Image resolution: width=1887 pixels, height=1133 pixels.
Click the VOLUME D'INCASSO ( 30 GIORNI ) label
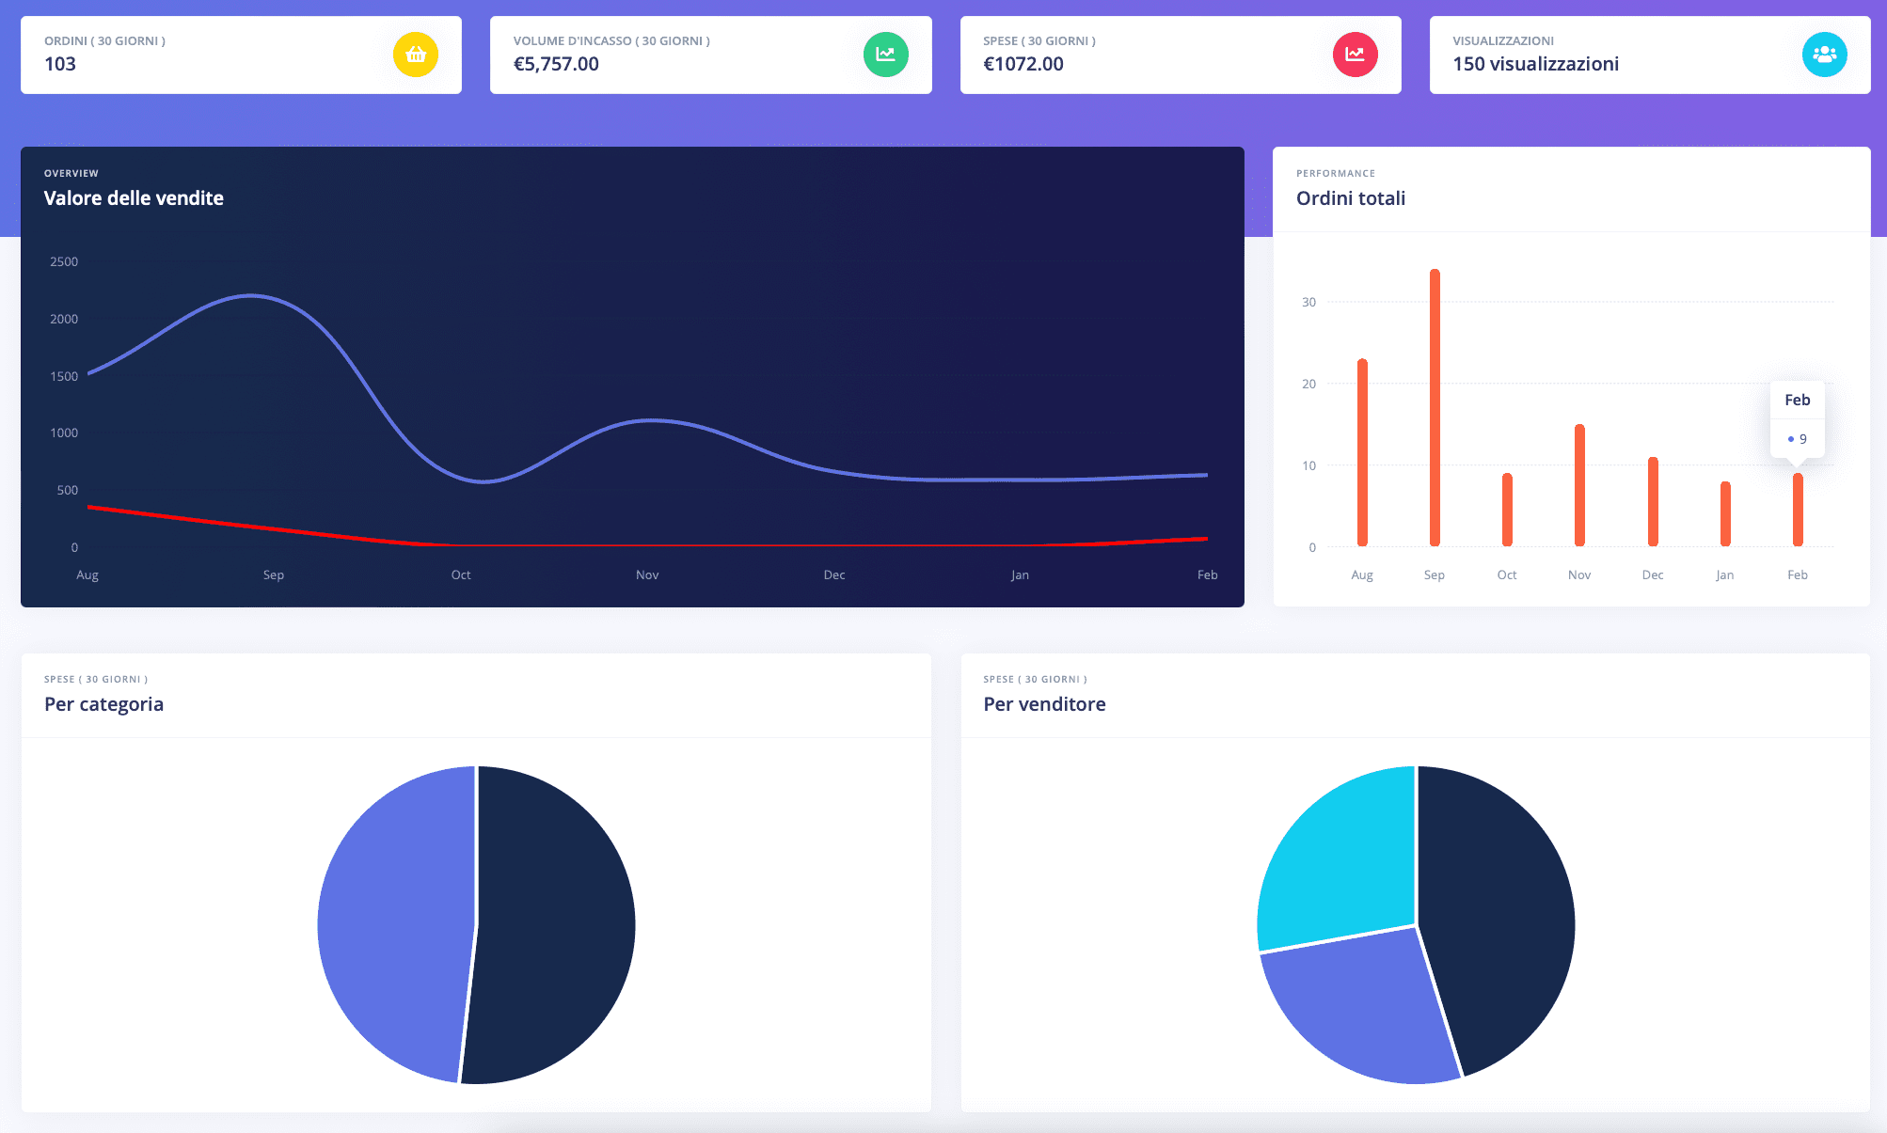point(611,40)
